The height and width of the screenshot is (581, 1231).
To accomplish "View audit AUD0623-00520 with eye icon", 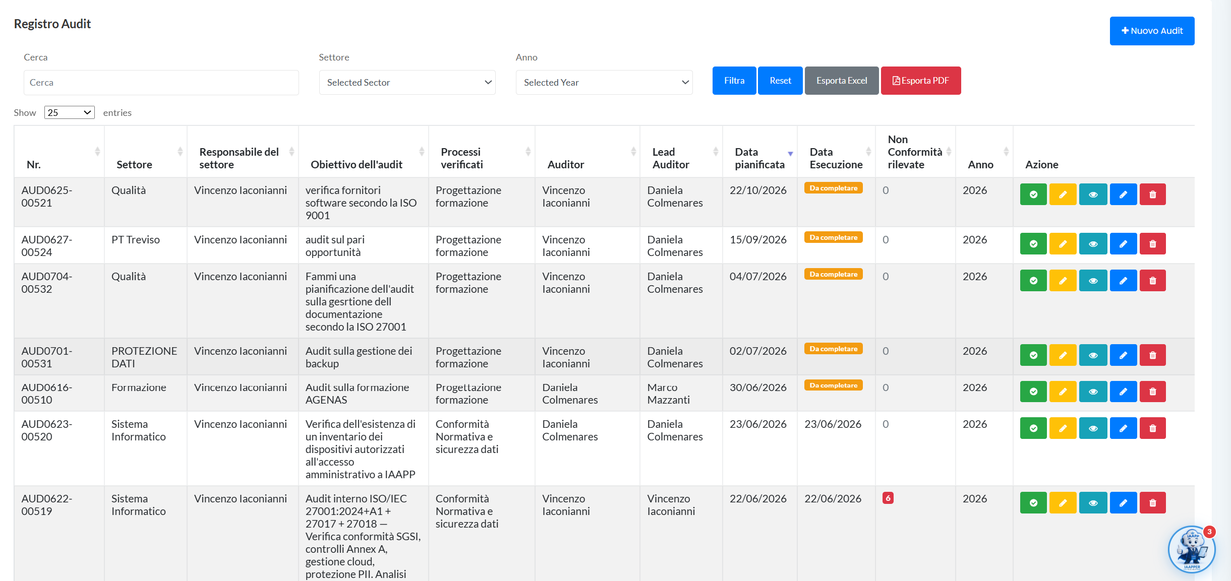I will pos(1093,428).
